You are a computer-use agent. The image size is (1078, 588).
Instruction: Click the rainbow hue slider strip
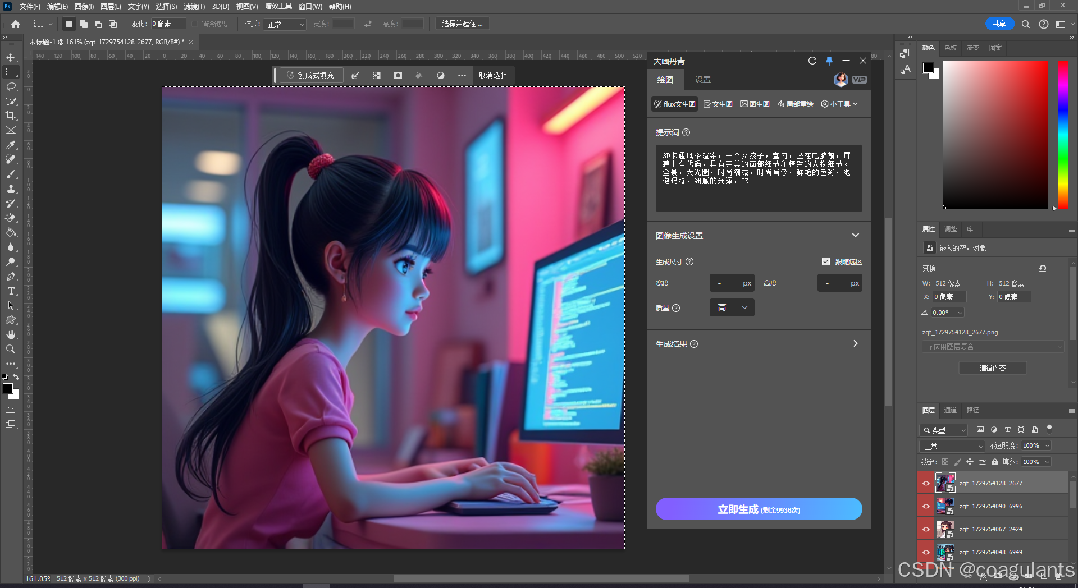click(1063, 135)
